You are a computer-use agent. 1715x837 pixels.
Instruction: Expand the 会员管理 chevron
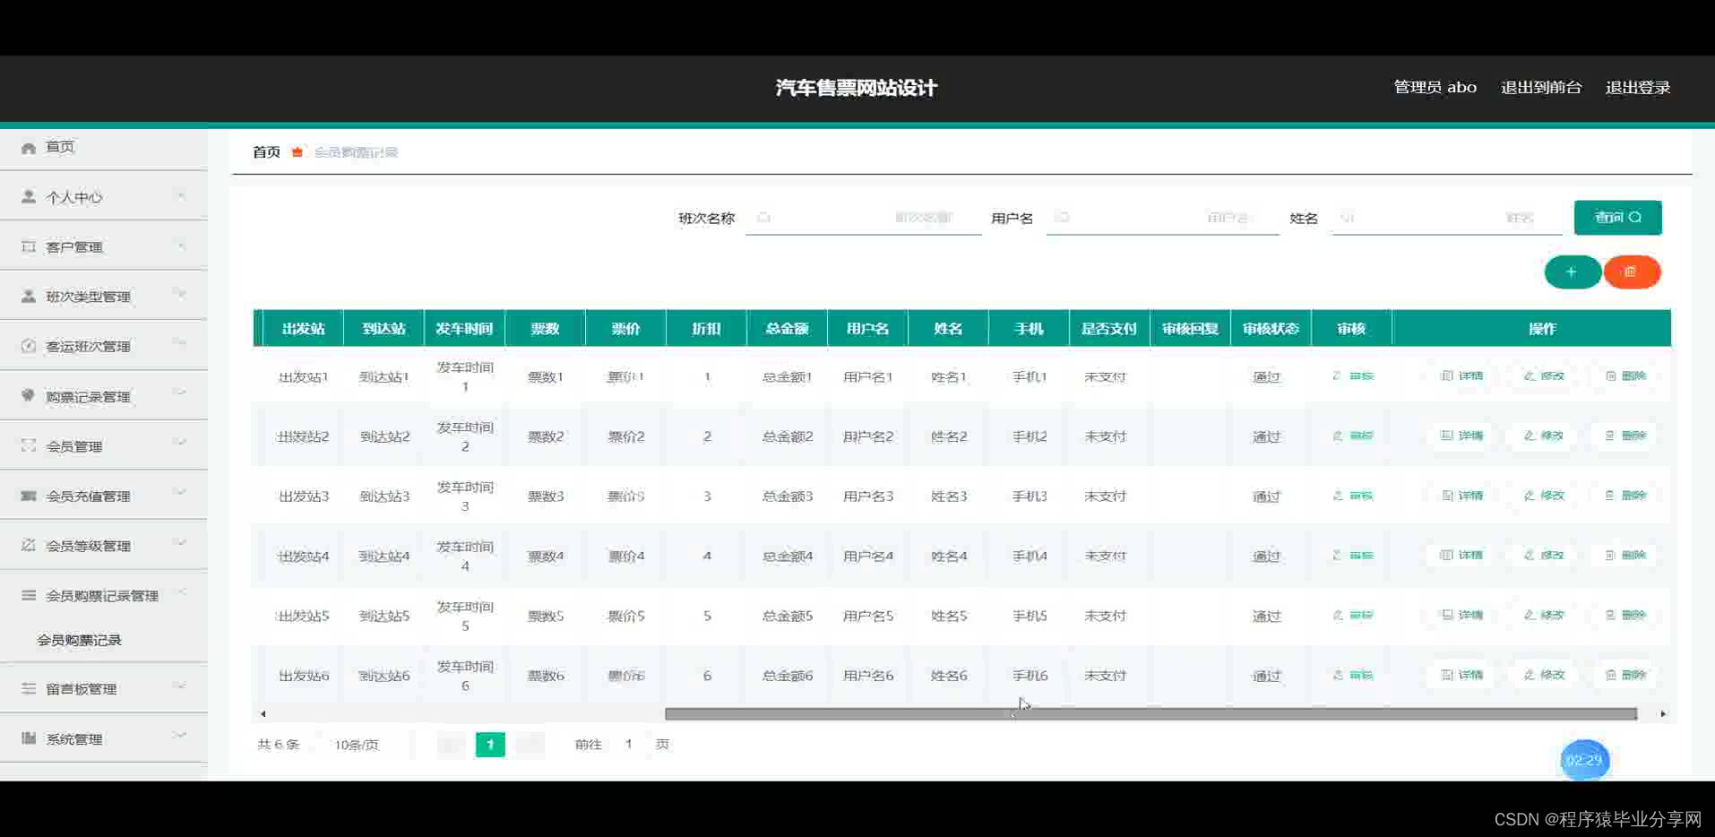181,444
